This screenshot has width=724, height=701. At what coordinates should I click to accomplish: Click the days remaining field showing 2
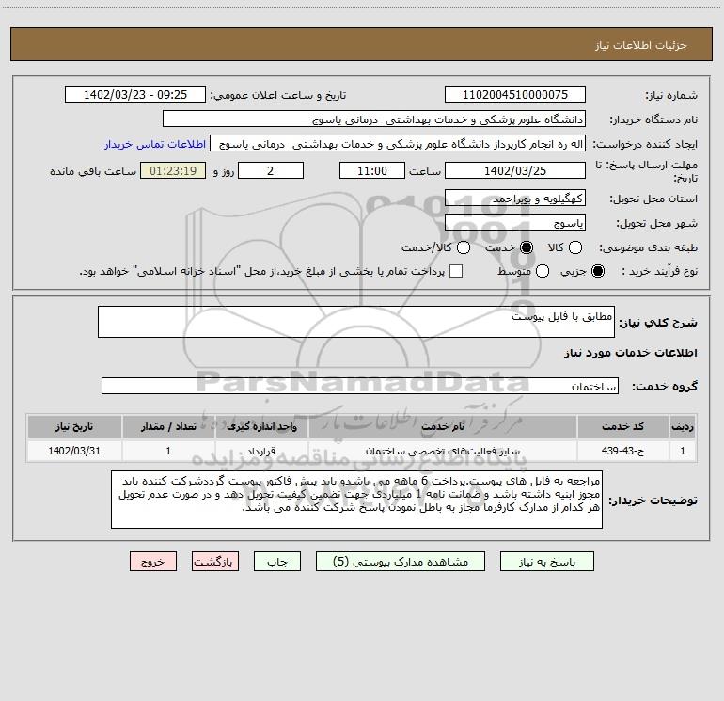coord(271,170)
